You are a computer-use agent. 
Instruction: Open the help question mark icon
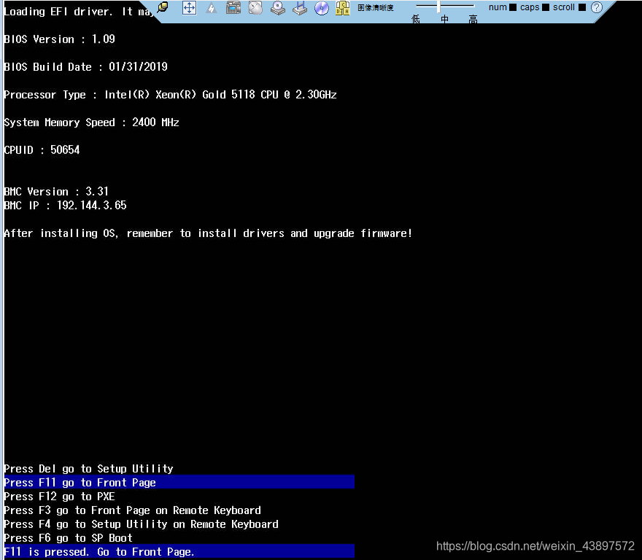[597, 7]
